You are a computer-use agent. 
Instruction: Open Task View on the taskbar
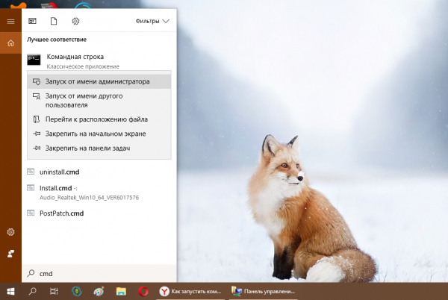tap(54, 292)
